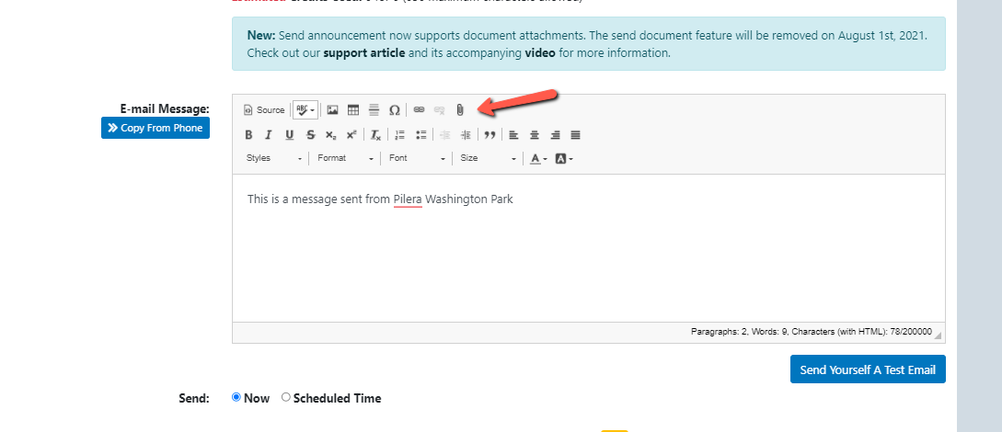Open the Format dropdown
Image resolution: width=1002 pixels, height=432 pixels.
345,158
